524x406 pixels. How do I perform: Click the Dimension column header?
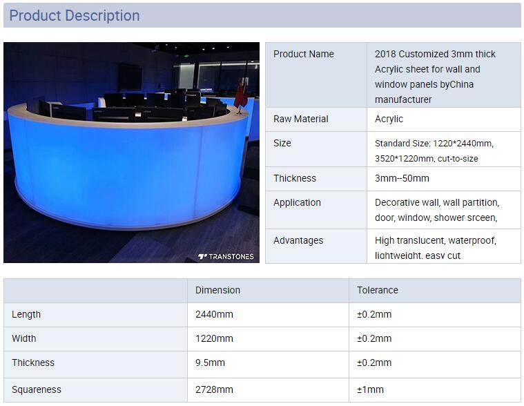(x=217, y=290)
